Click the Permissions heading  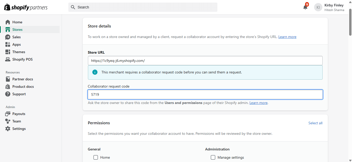coord(99,123)
